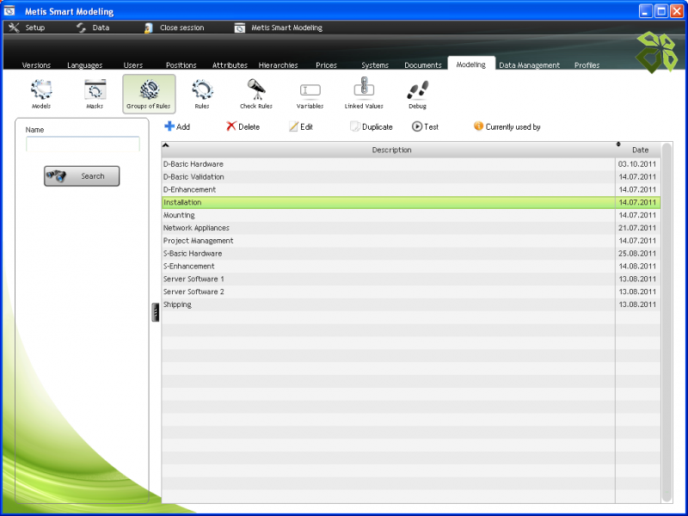
Task: Open Check Rules telescope icon
Action: [256, 90]
